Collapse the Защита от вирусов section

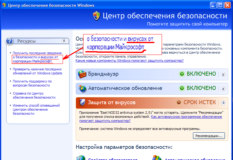(223, 103)
